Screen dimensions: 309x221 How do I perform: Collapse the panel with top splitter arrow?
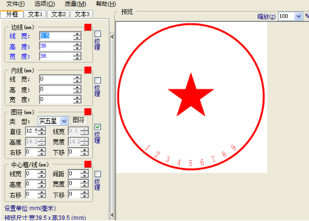click(x=112, y=36)
